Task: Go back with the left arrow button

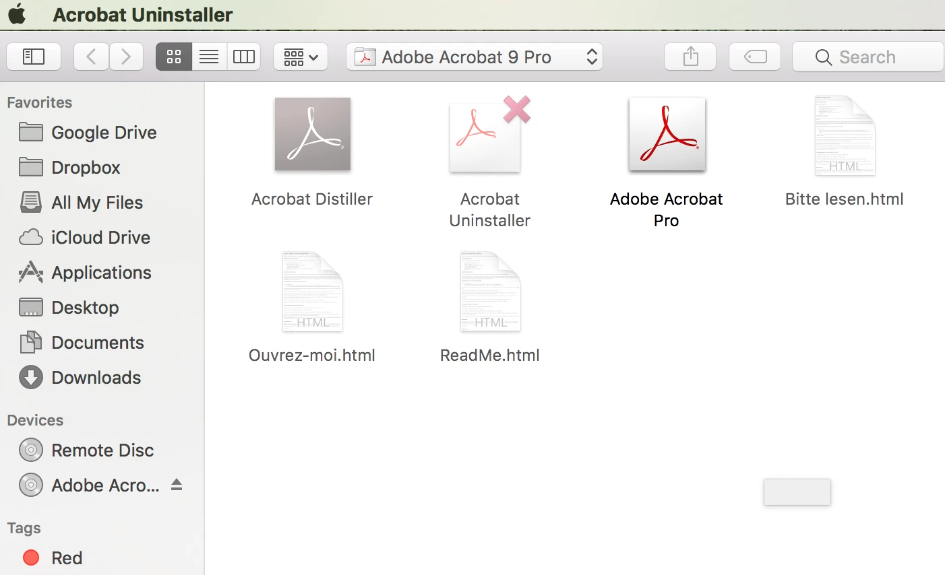Action: (91, 57)
